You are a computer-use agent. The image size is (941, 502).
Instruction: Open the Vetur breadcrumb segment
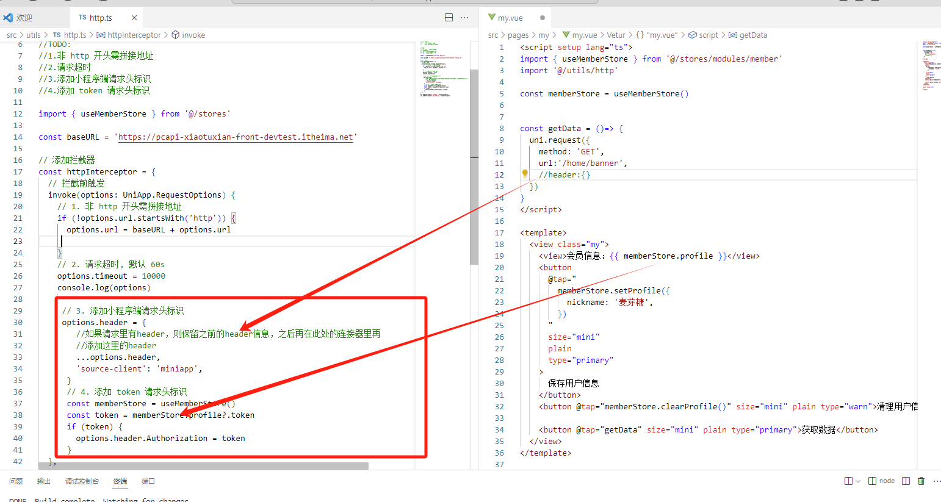(616, 35)
